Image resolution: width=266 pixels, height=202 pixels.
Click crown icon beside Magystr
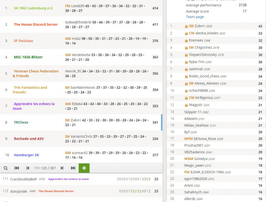(186, 105)
